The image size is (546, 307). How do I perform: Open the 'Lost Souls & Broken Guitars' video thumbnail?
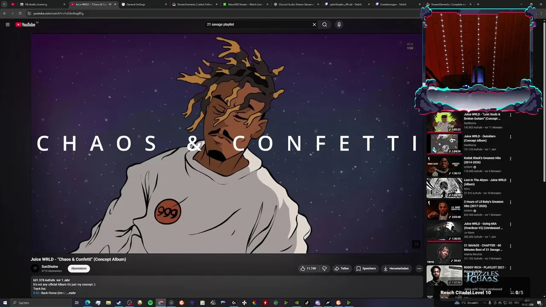coord(444,122)
